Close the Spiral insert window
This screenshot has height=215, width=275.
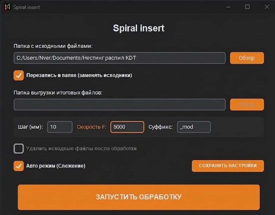pos(267,7)
